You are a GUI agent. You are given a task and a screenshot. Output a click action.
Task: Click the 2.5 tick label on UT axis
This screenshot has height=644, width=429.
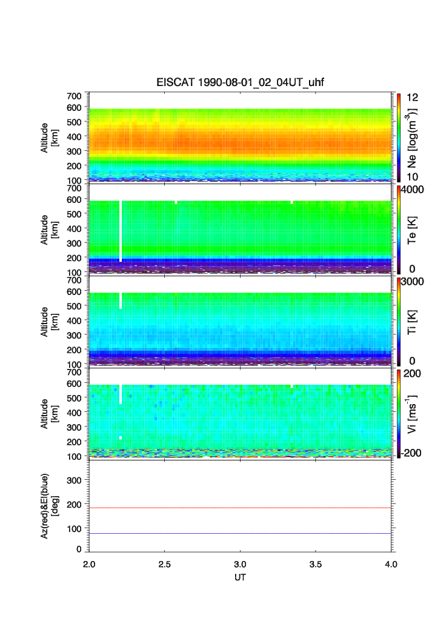tap(164, 563)
